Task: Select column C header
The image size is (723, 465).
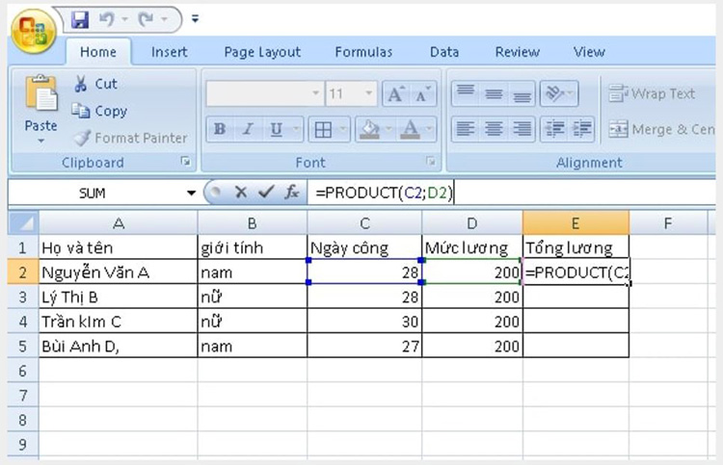Action: [x=364, y=223]
